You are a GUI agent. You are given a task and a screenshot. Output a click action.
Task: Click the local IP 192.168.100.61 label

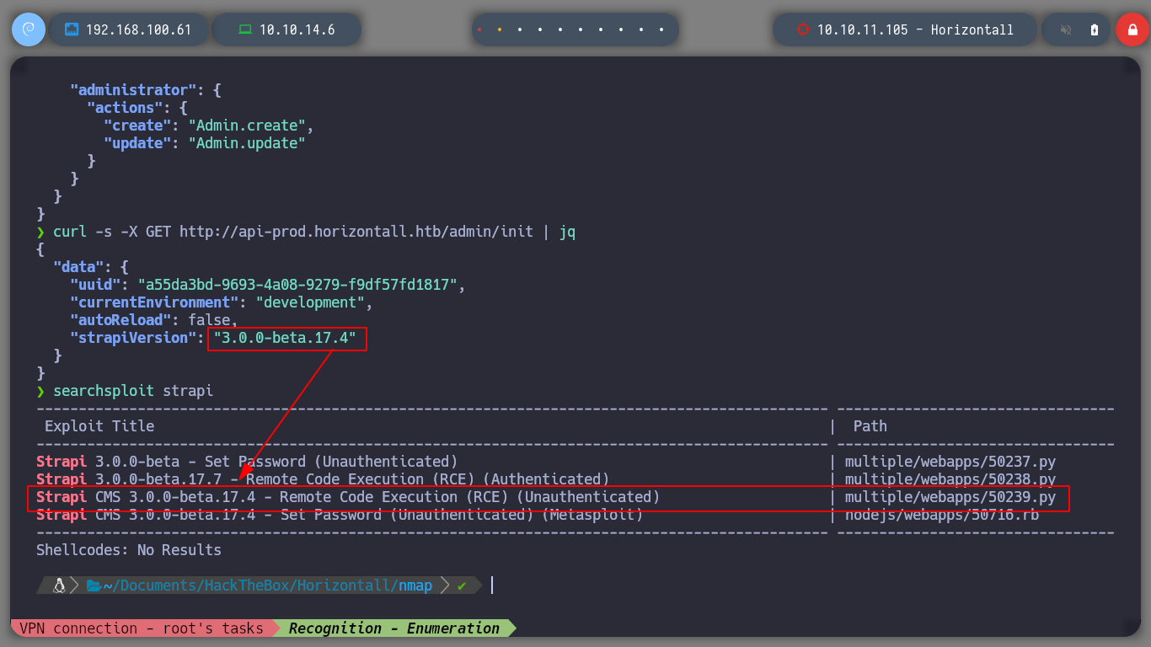pyautogui.click(x=138, y=29)
